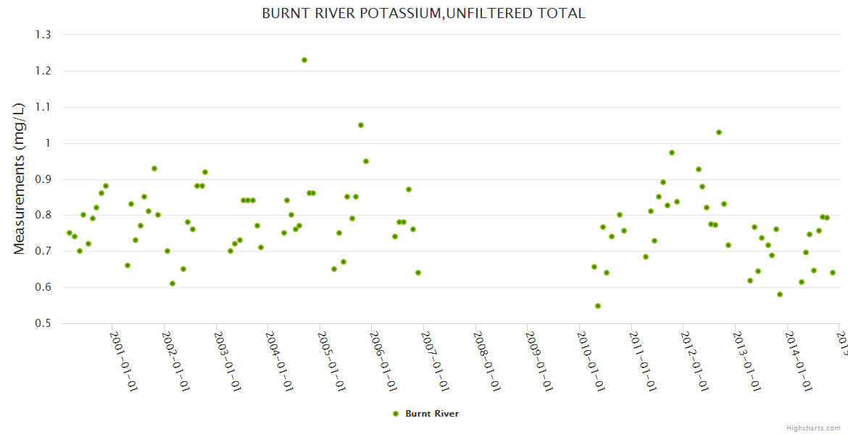Toggle the Burnt River series legend label
This screenshot has width=848, height=434.
click(x=431, y=414)
